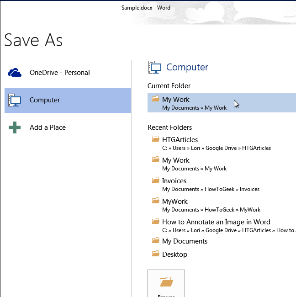Click the 'Save As' page title
The width and height of the screenshot is (296, 297).
click(x=33, y=40)
